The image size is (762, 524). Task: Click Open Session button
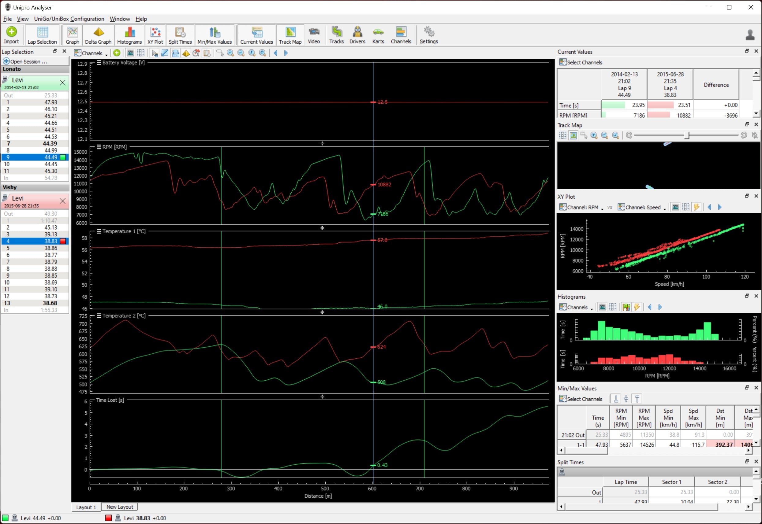point(25,61)
